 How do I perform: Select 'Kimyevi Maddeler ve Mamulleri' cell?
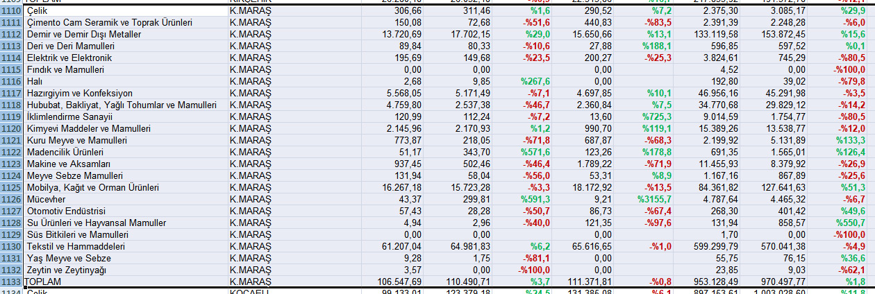coord(126,129)
